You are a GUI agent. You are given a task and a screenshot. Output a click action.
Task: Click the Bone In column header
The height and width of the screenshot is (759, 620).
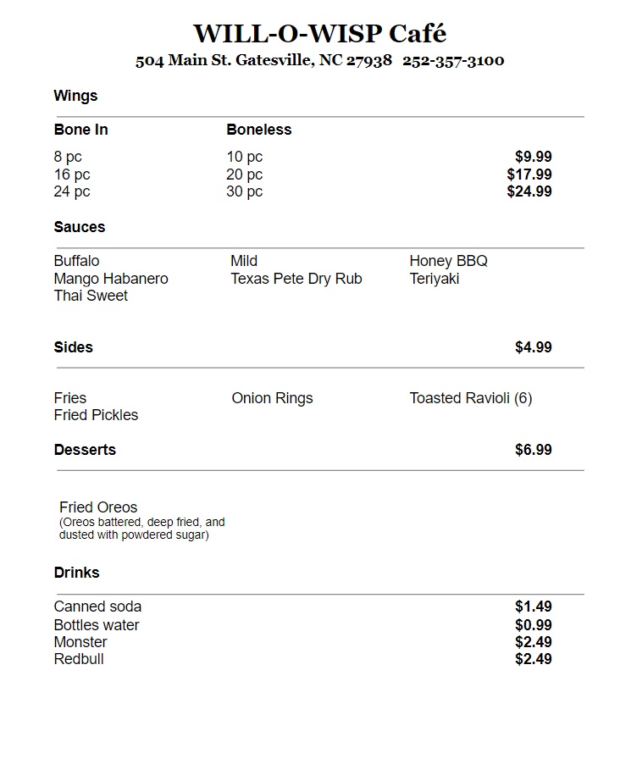tap(80, 130)
